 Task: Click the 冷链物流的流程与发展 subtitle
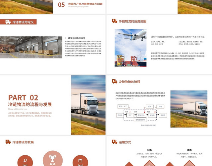click(30, 105)
